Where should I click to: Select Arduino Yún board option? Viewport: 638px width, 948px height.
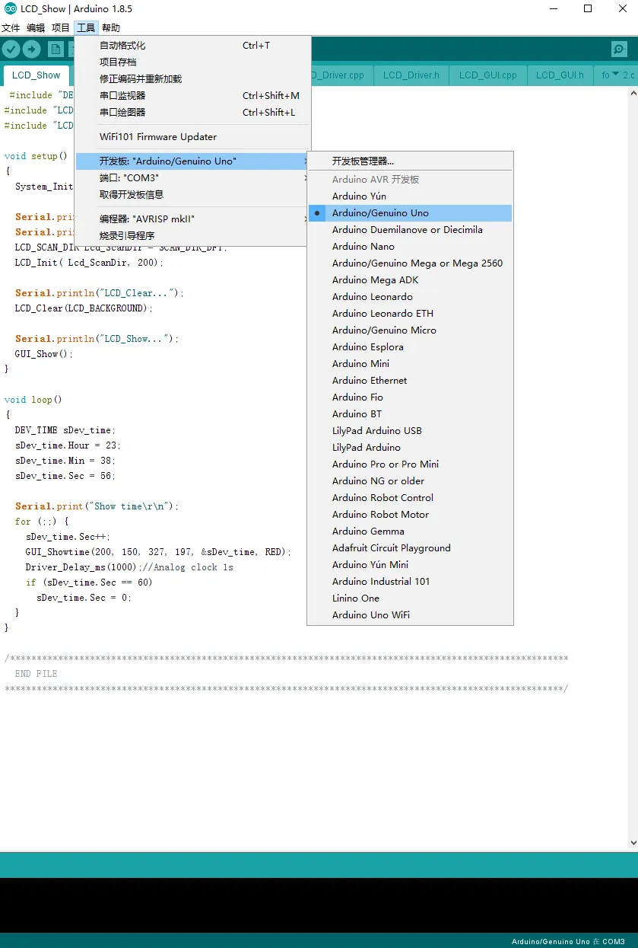(410, 196)
